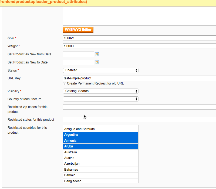Click Set Product as New from Date field
The width and height of the screenshot is (216, 189).
point(78,54)
